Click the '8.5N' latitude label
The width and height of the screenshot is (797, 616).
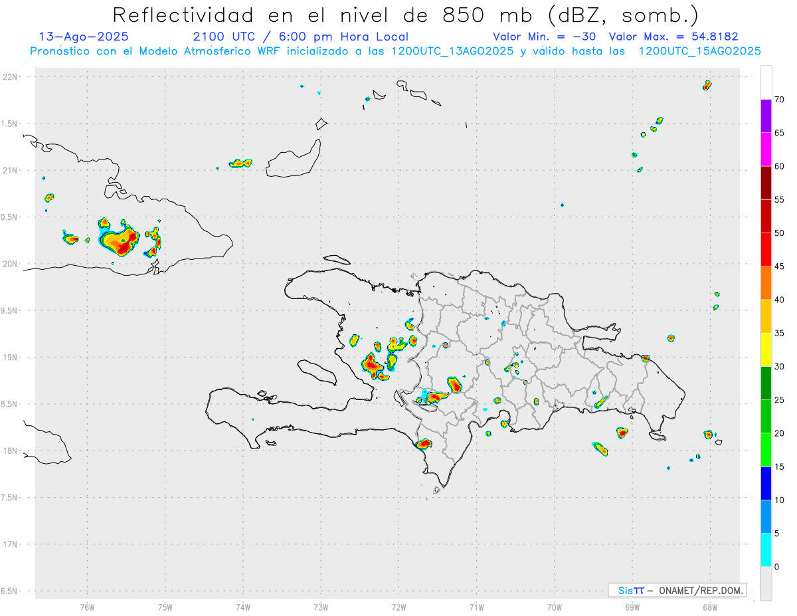click(10, 404)
